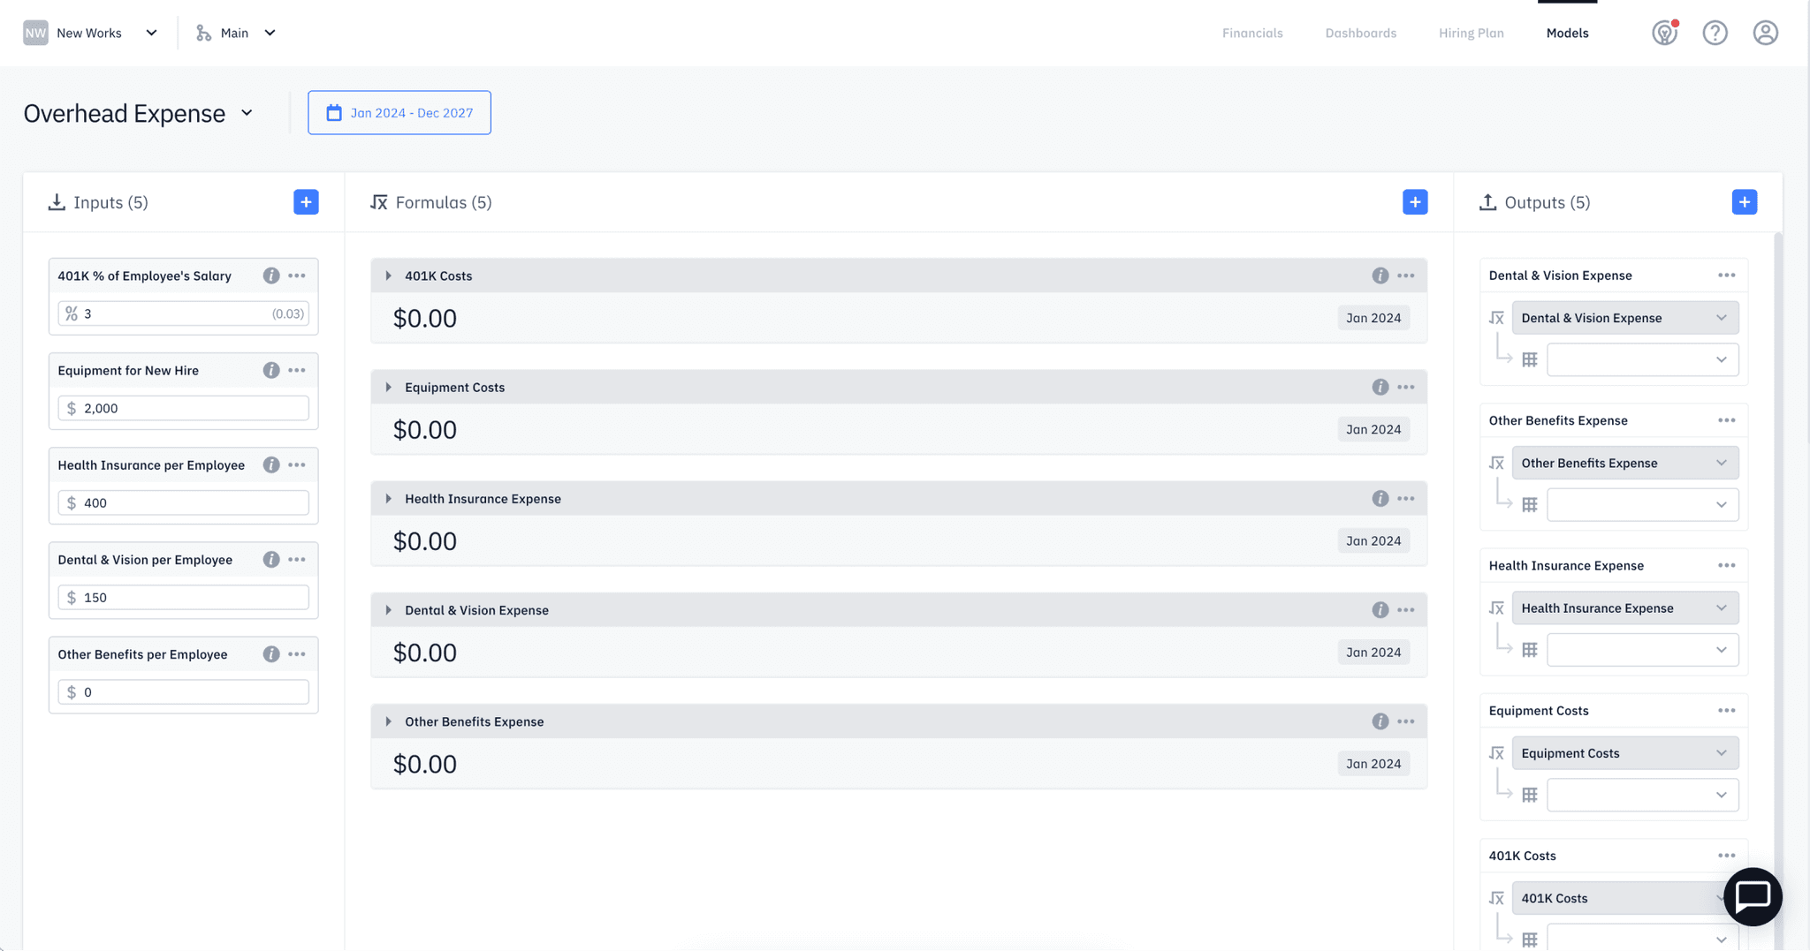Open empty table dropdown under Health Insurance Expense
This screenshot has height=951, width=1810.
tap(1642, 649)
